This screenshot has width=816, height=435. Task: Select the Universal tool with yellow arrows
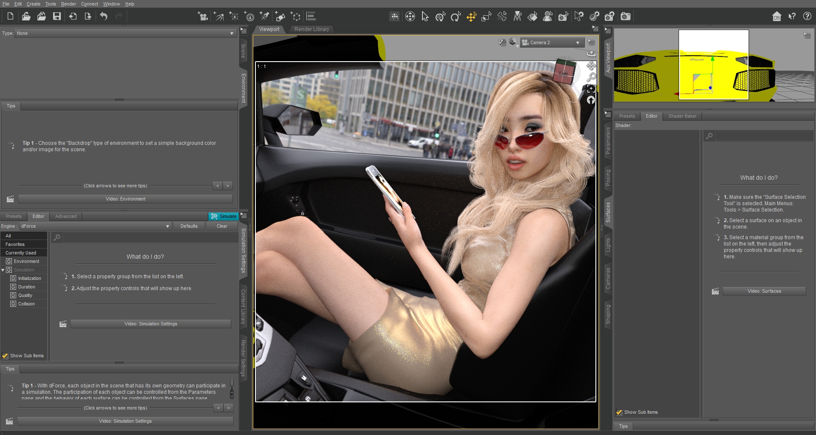tap(471, 17)
